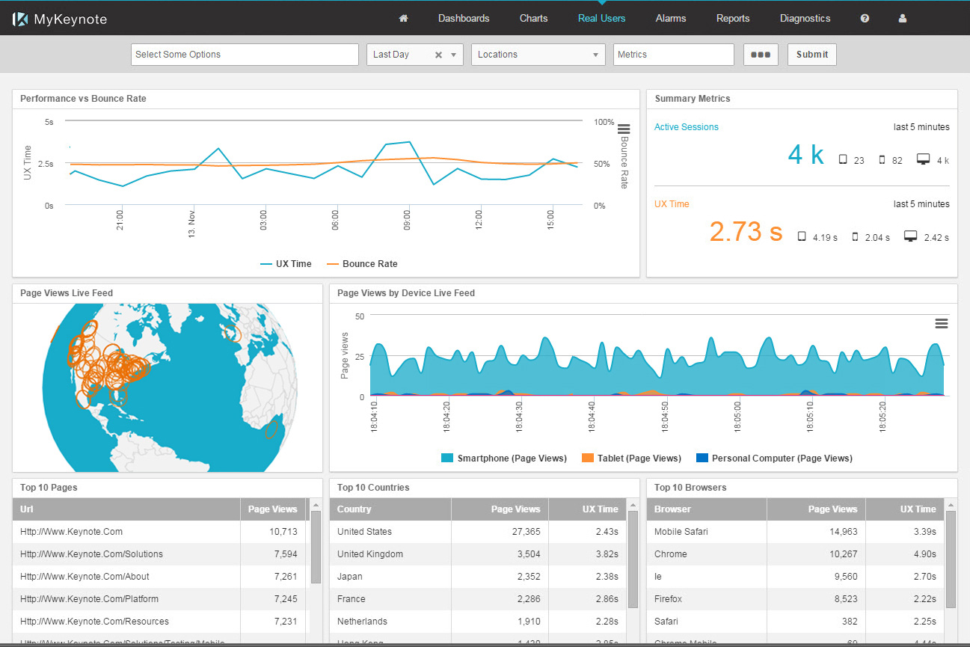The height and width of the screenshot is (647, 970).
Task: Go to the Dashboards menu
Action: pyautogui.click(x=464, y=18)
